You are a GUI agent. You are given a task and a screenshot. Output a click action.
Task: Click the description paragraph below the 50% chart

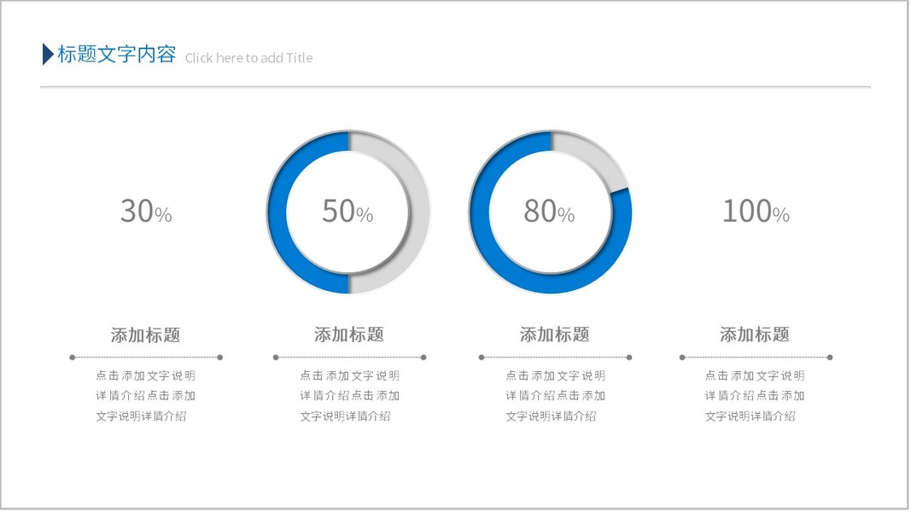tap(349, 396)
